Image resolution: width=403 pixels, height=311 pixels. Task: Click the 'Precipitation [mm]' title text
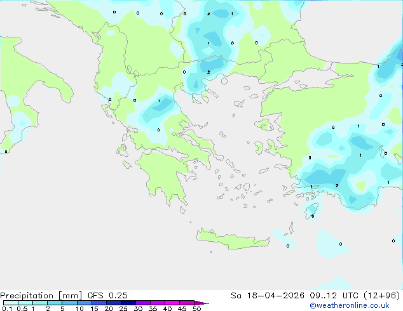pos(41,296)
